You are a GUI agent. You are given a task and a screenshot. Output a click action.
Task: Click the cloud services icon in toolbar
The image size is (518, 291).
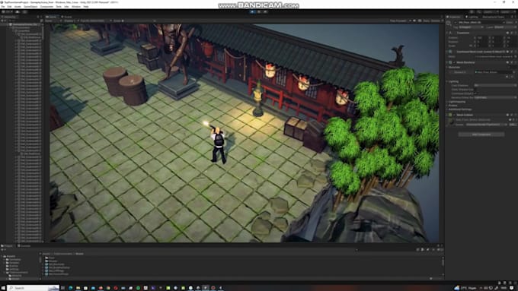click(x=18, y=12)
